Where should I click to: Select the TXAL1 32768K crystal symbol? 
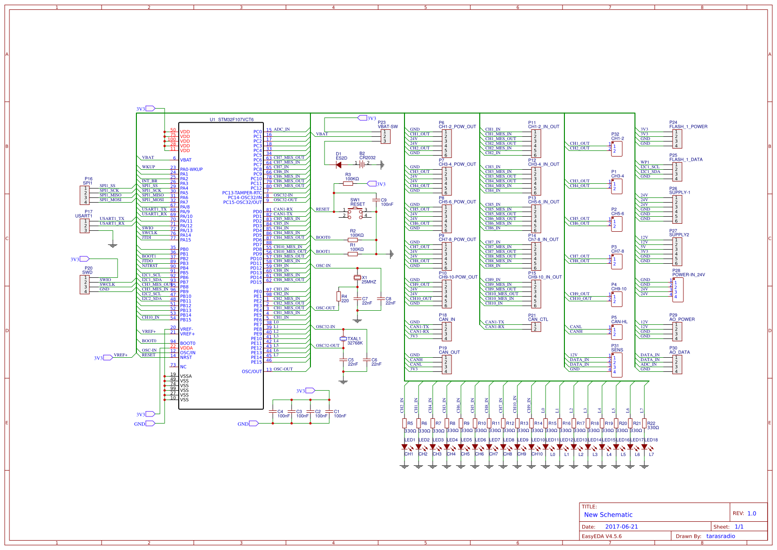point(343,338)
